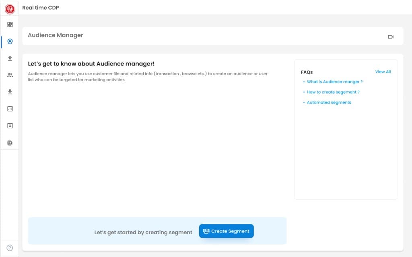
Task: Open View All FAQs link
Action: 383,71
